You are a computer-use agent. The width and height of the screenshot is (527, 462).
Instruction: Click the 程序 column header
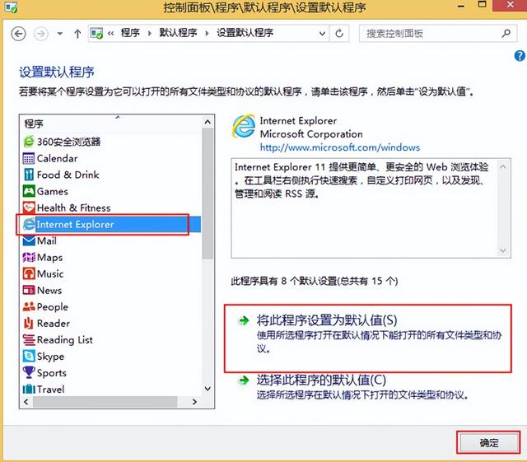click(x=111, y=124)
